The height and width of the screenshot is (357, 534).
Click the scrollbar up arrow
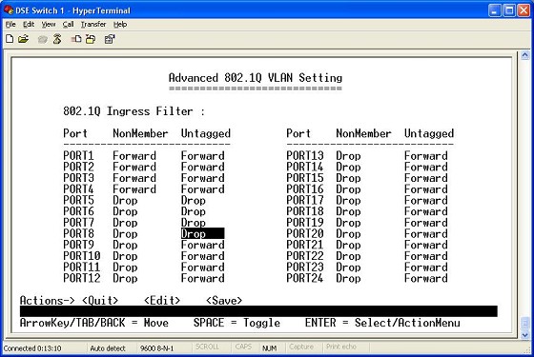tap(524, 55)
